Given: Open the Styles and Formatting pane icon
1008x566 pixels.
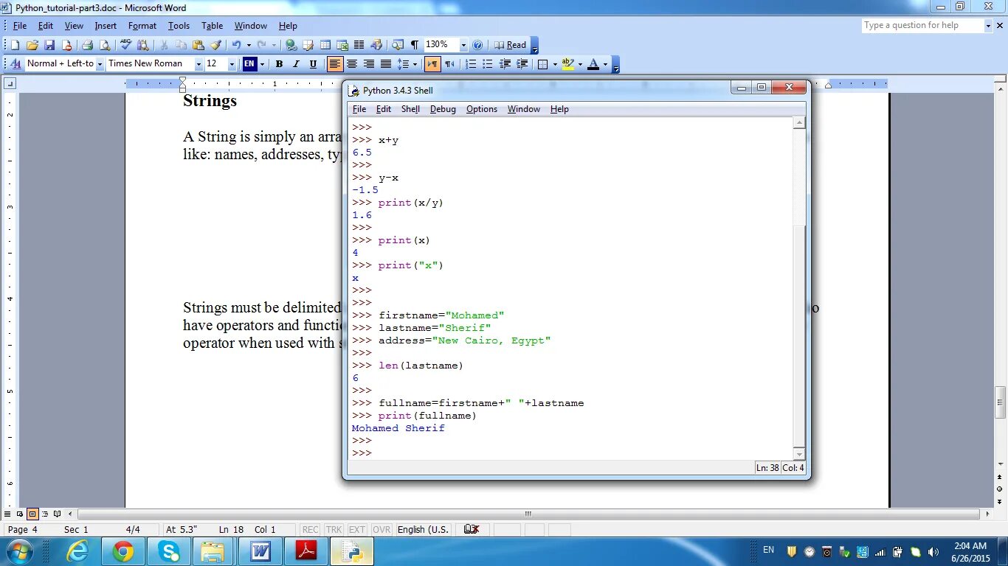Looking at the screenshot, I should coord(15,64).
